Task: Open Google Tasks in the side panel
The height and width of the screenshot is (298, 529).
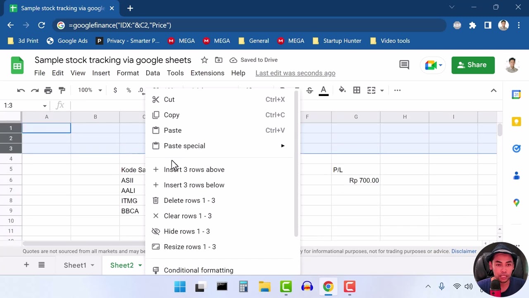Action: [516, 149]
